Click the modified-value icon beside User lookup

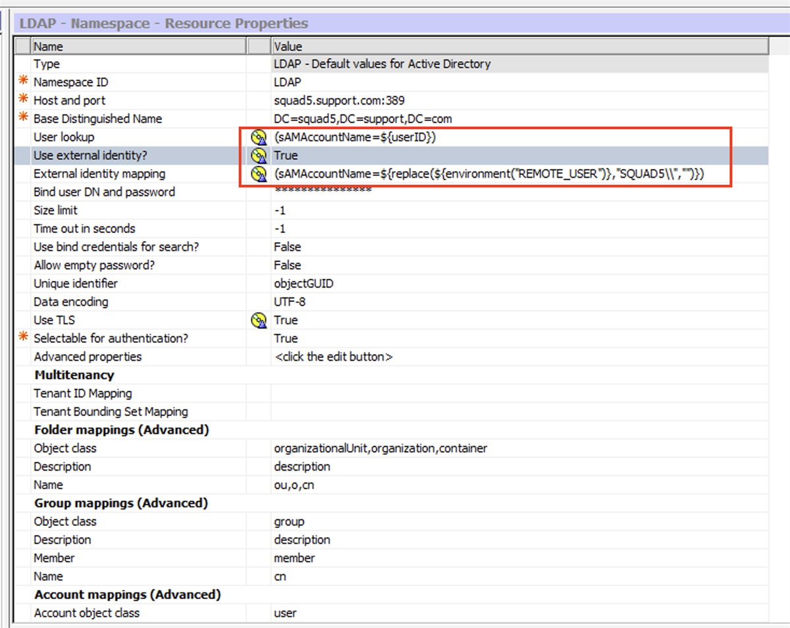258,138
